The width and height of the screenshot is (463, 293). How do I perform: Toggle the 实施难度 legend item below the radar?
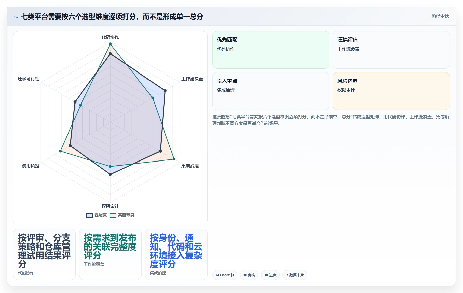pyautogui.click(x=122, y=215)
